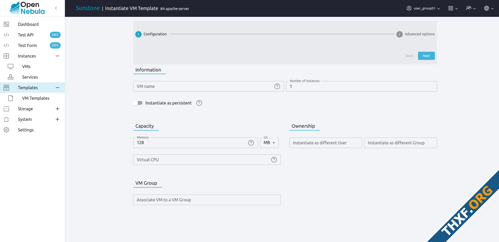Click the Ownership section heading
This screenshot has height=242, width=499.
click(303, 126)
